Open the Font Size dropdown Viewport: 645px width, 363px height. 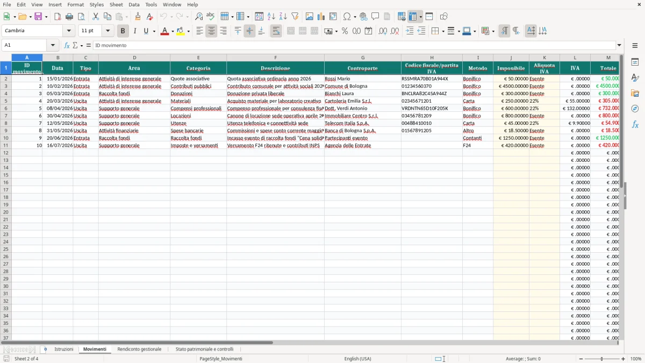click(x=107, y=31)
